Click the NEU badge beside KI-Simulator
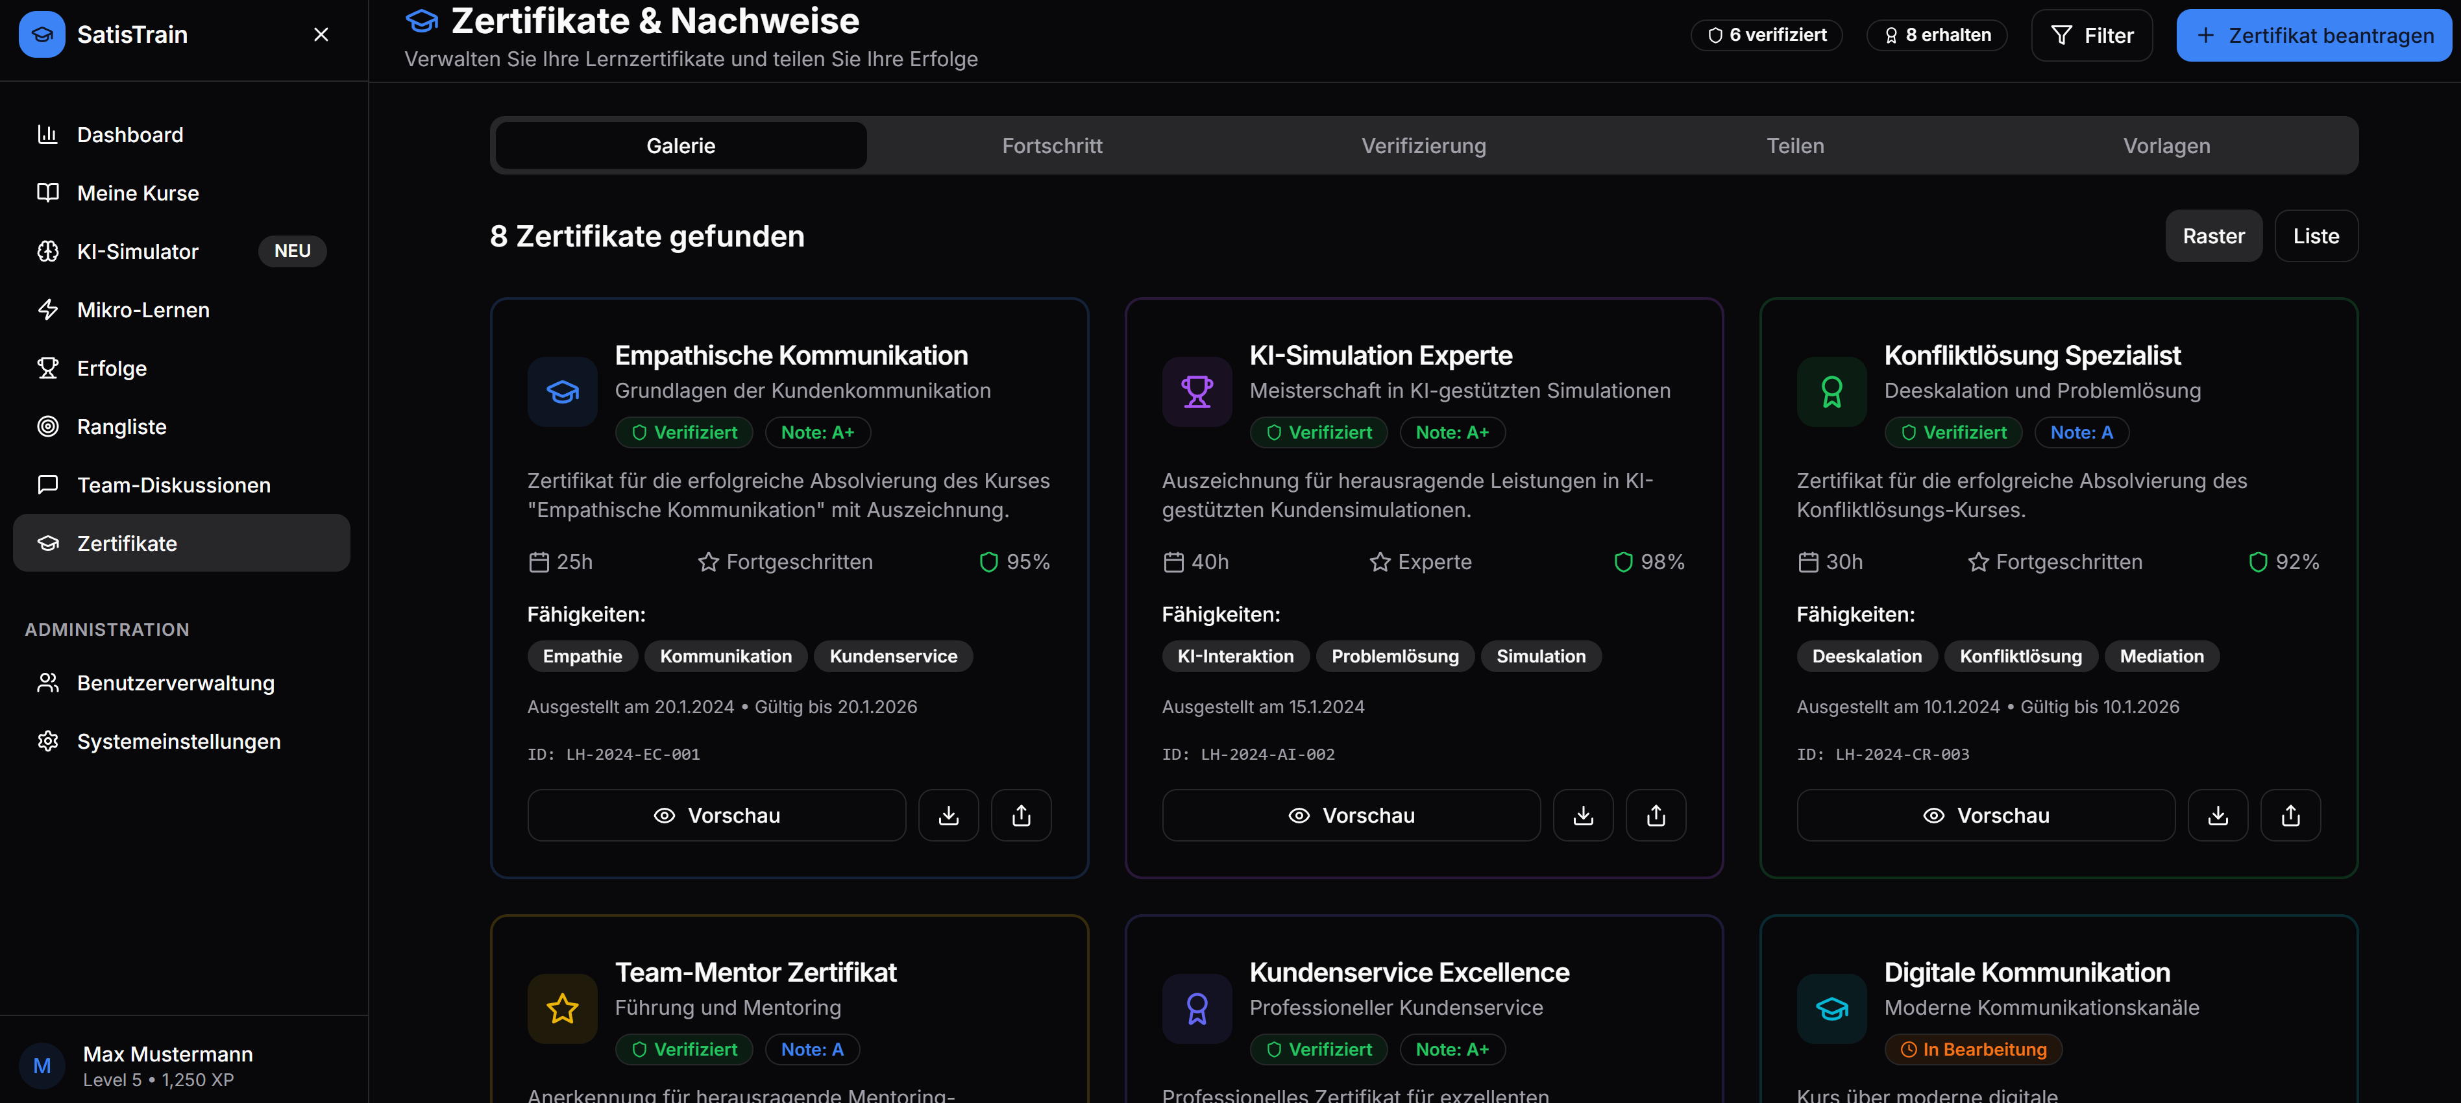Viewport: 2461px width, 1103px height. click(292, 251)
